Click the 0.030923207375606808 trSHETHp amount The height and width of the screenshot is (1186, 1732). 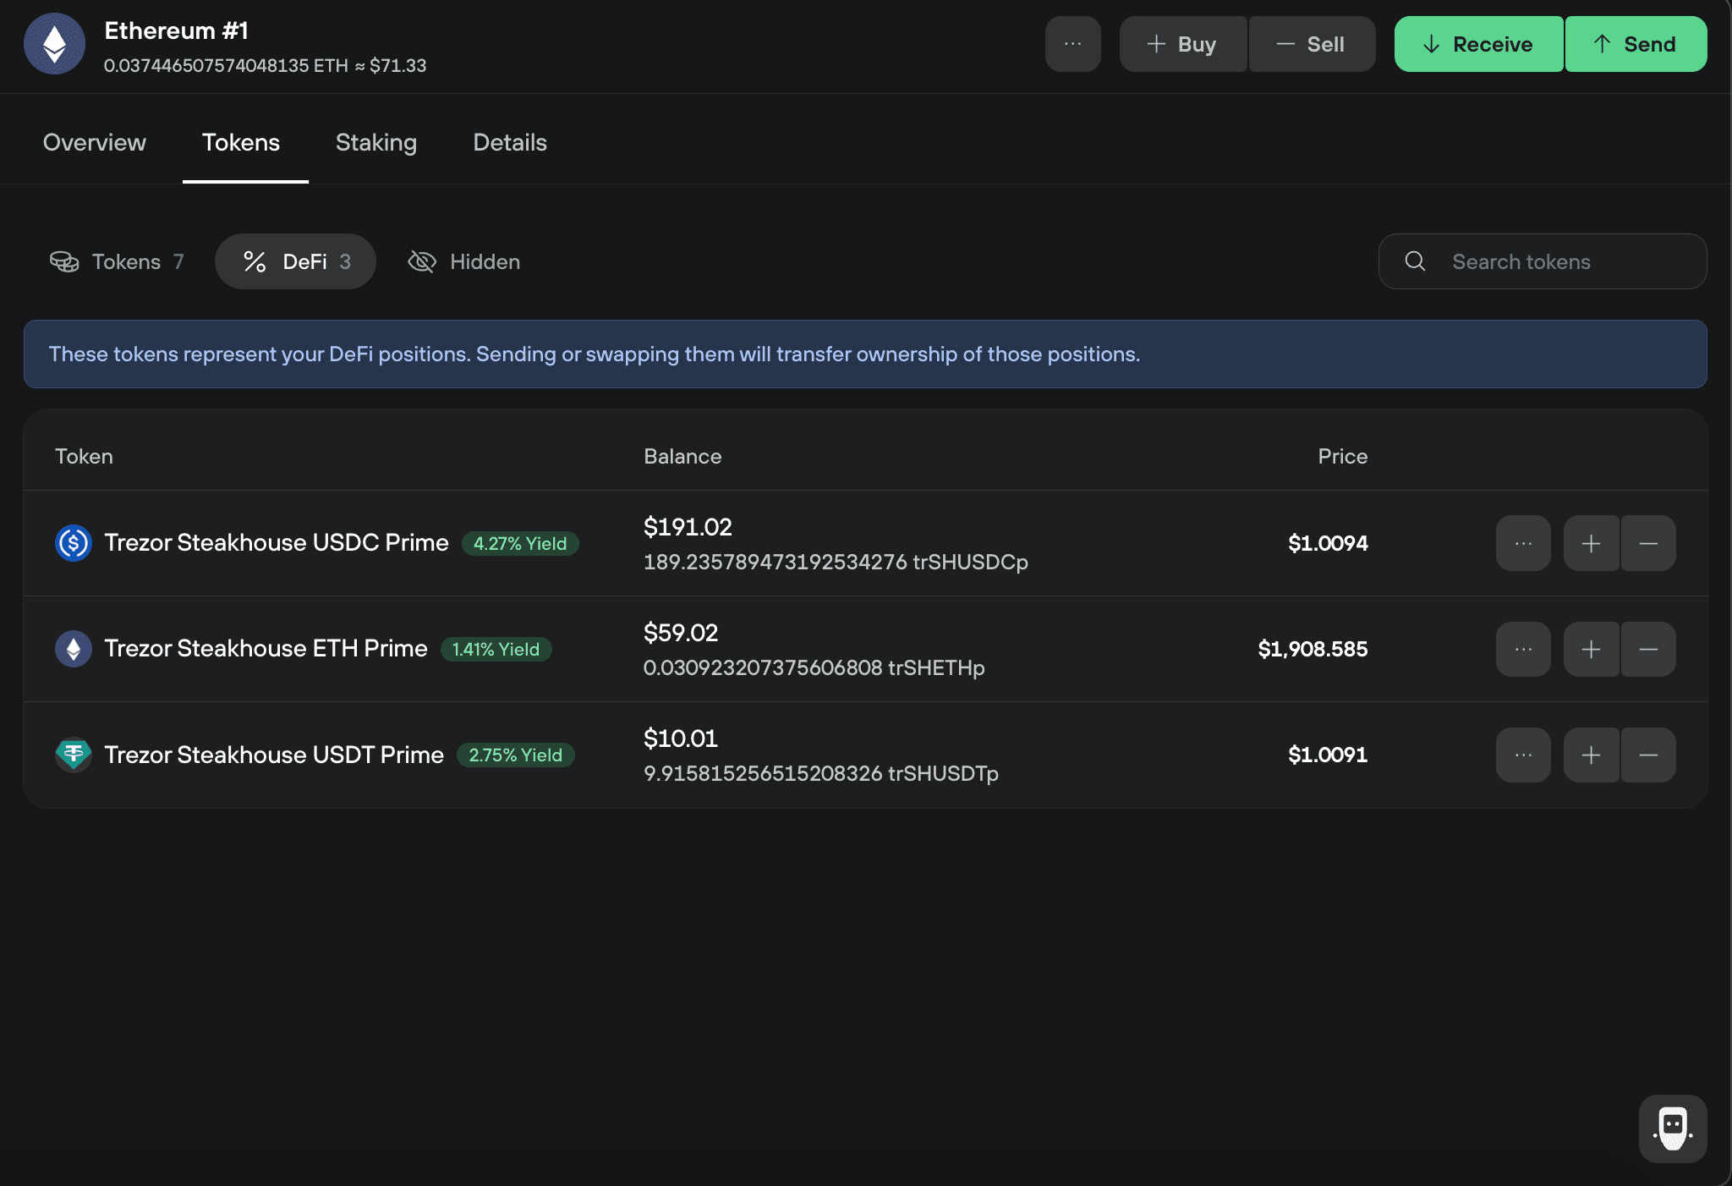tap(814, 667)
